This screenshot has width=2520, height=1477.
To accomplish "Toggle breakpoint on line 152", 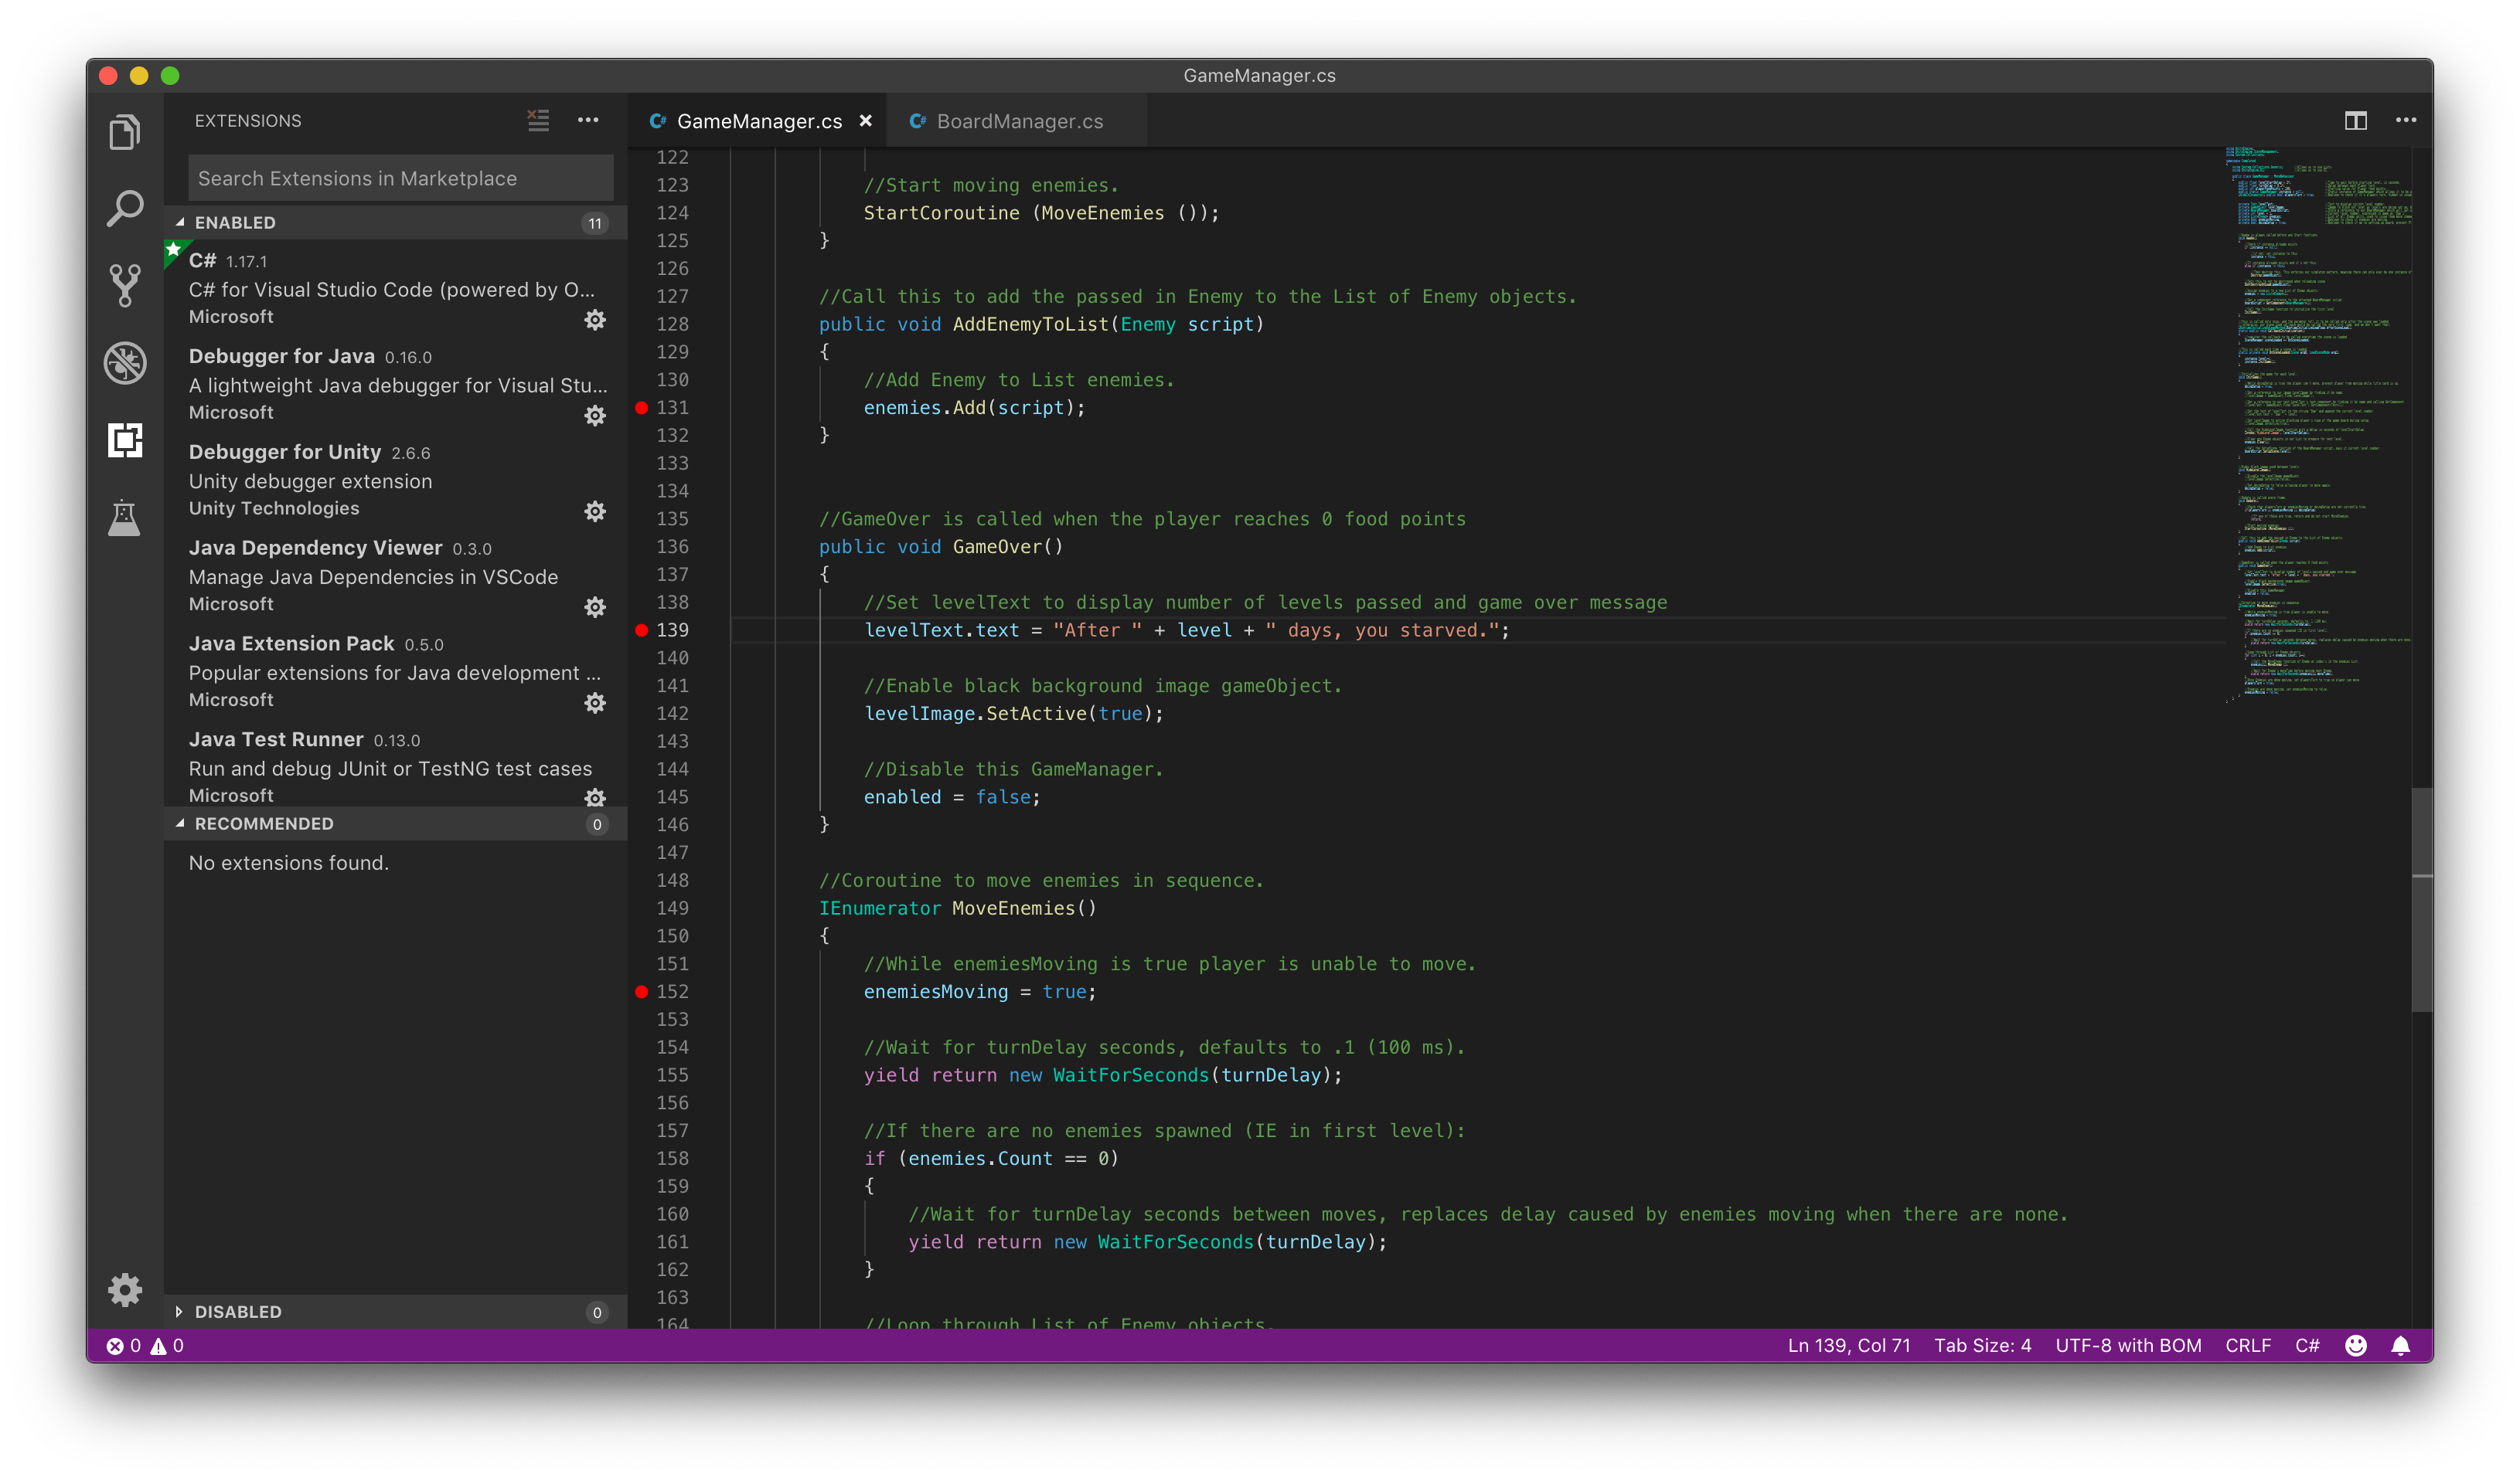I will pos(642,991).
